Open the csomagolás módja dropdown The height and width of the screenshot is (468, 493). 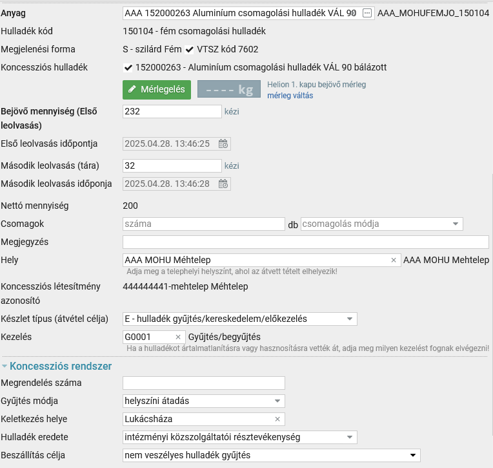coord(382,224)
